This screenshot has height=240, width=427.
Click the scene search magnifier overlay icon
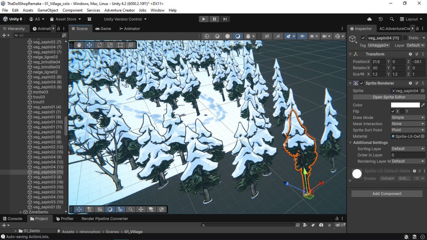(x=131, y=209)
